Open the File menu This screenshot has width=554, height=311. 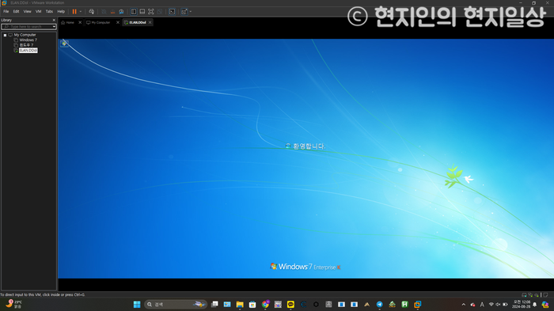tap(6, 12)
